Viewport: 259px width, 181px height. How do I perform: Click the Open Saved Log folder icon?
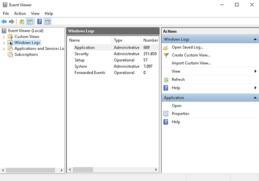[166, 48]
